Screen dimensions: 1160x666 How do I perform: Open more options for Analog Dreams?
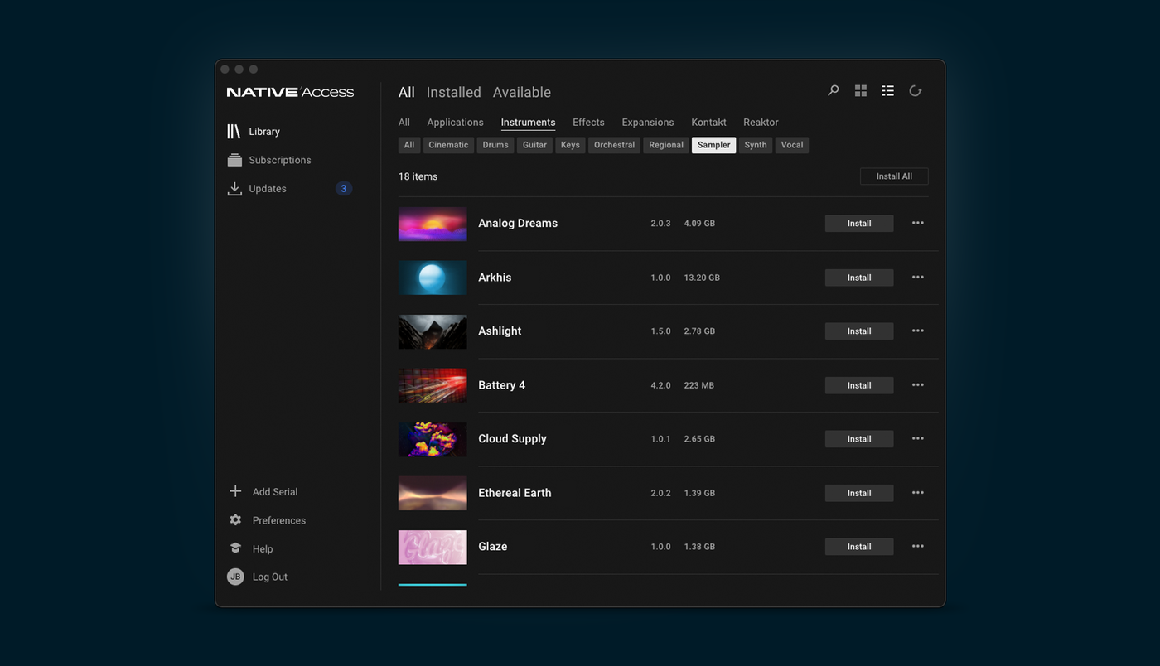click(917, 223)
